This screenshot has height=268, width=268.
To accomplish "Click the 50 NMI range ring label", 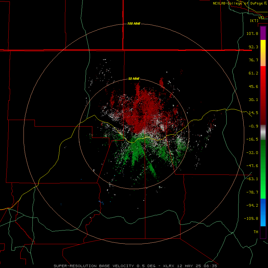I will [x=134, y=79].
